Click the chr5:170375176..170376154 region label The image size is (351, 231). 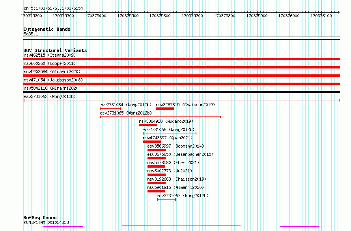(x=53, y=9)
